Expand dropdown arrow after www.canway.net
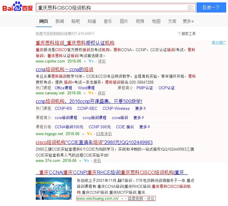228x206 pixels. coord(84,93)
